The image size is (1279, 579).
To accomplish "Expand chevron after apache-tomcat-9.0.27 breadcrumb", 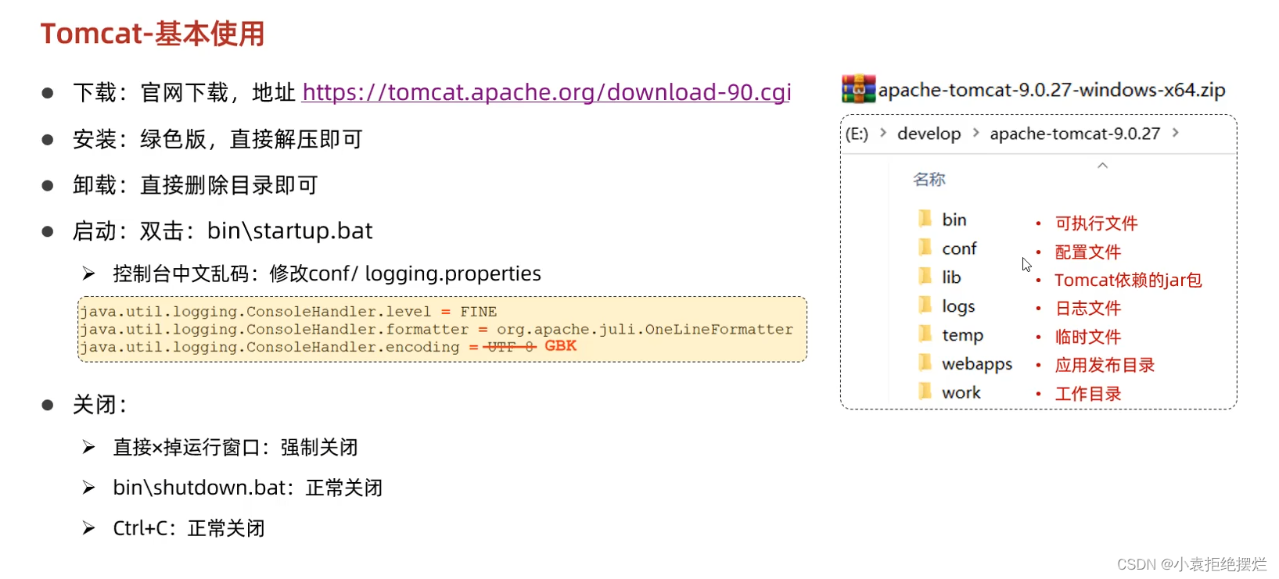I will 1176,133.
